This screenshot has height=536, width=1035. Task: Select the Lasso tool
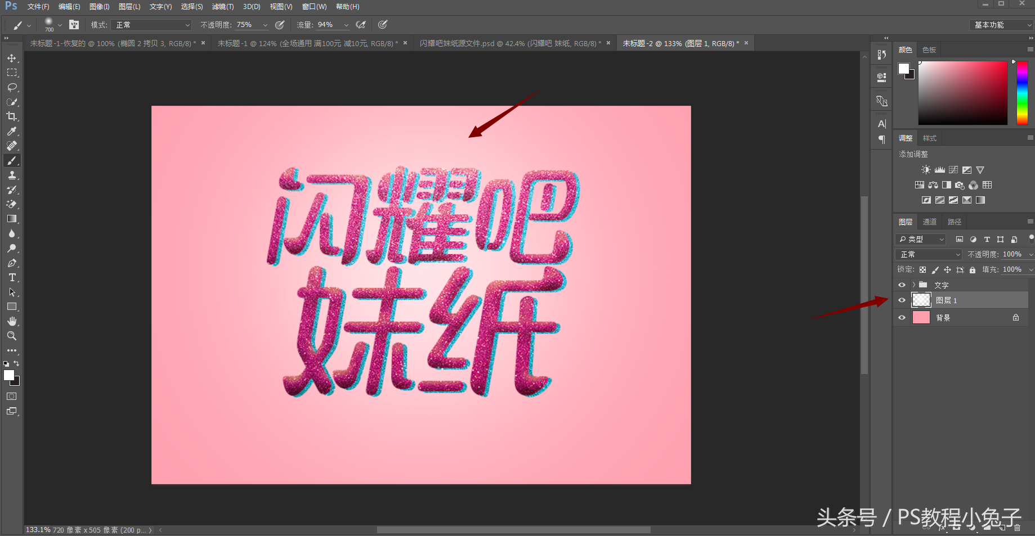pos(12,87)
